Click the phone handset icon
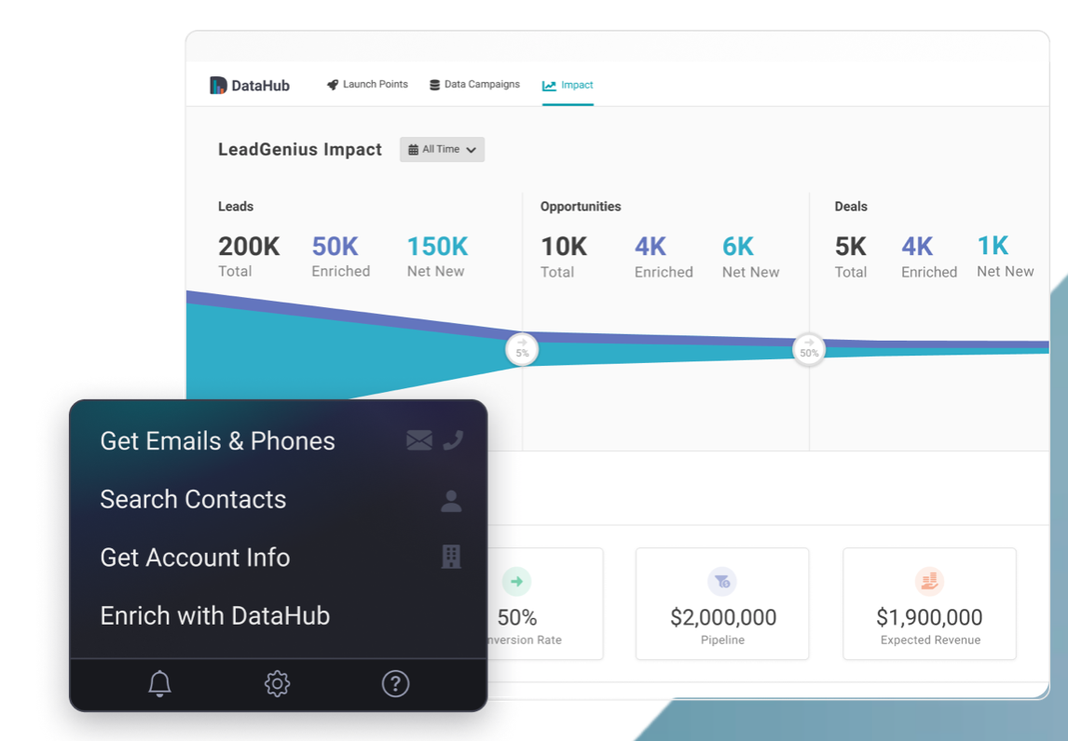Screen dimensions: 1068x741 tap(453, 440)
